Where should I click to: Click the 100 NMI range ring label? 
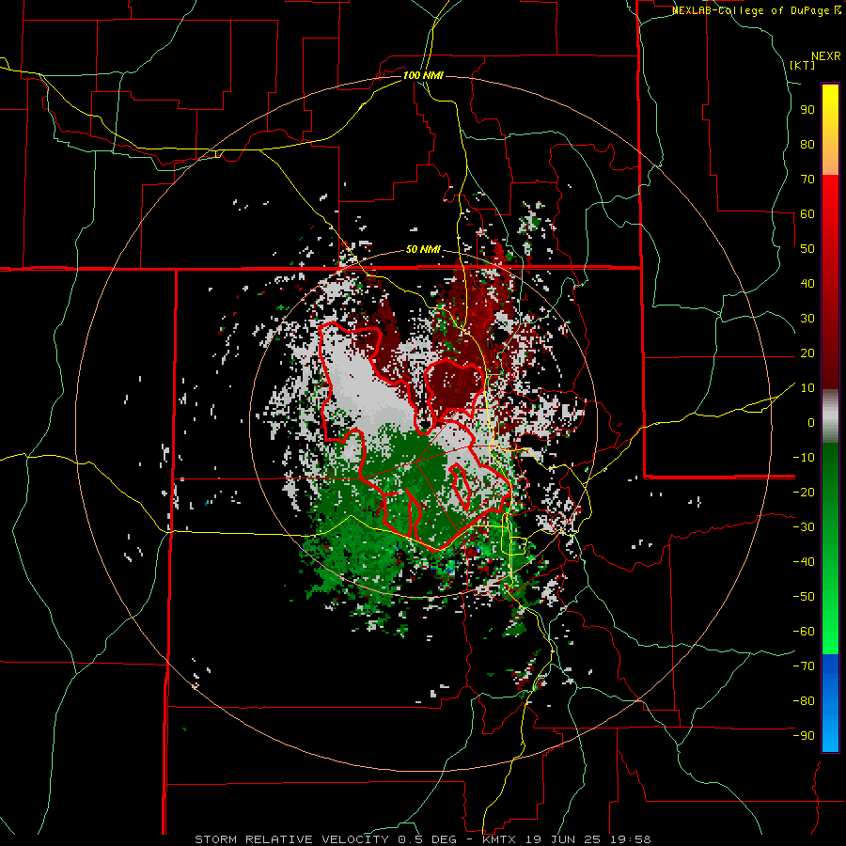(x=423, y=75)
